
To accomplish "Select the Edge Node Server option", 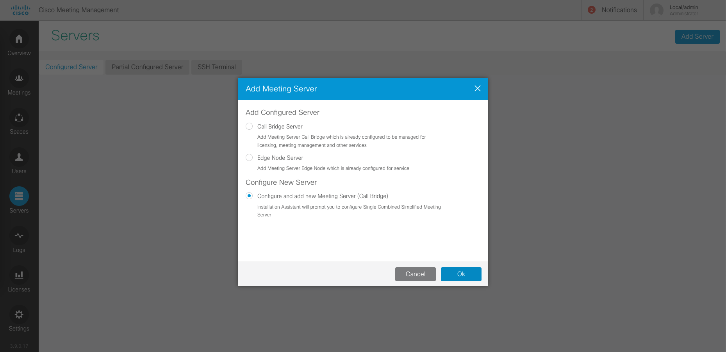I will 249,157.
